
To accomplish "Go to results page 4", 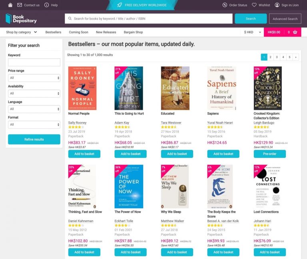I will (x=283, y=57).
